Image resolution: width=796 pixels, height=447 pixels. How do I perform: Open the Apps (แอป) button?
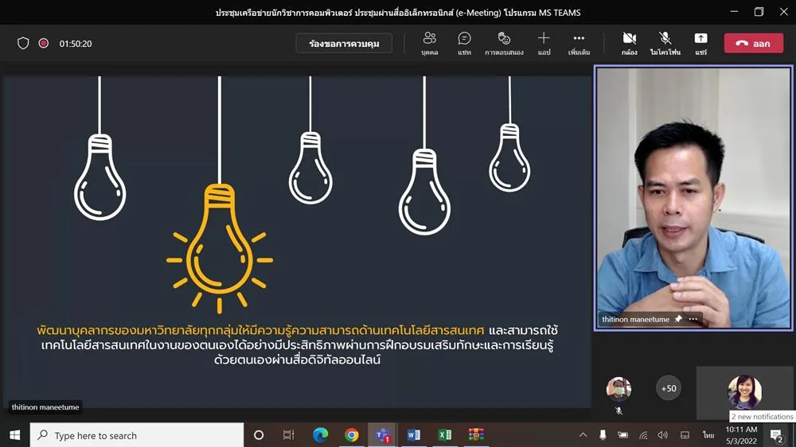pos(544,43)
